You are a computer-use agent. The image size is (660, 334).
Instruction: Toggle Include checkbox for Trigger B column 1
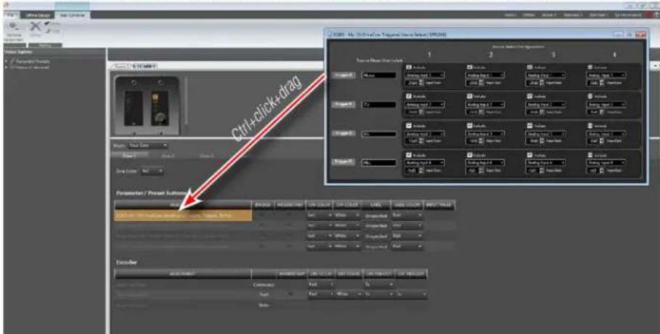(x=408, y=96)
